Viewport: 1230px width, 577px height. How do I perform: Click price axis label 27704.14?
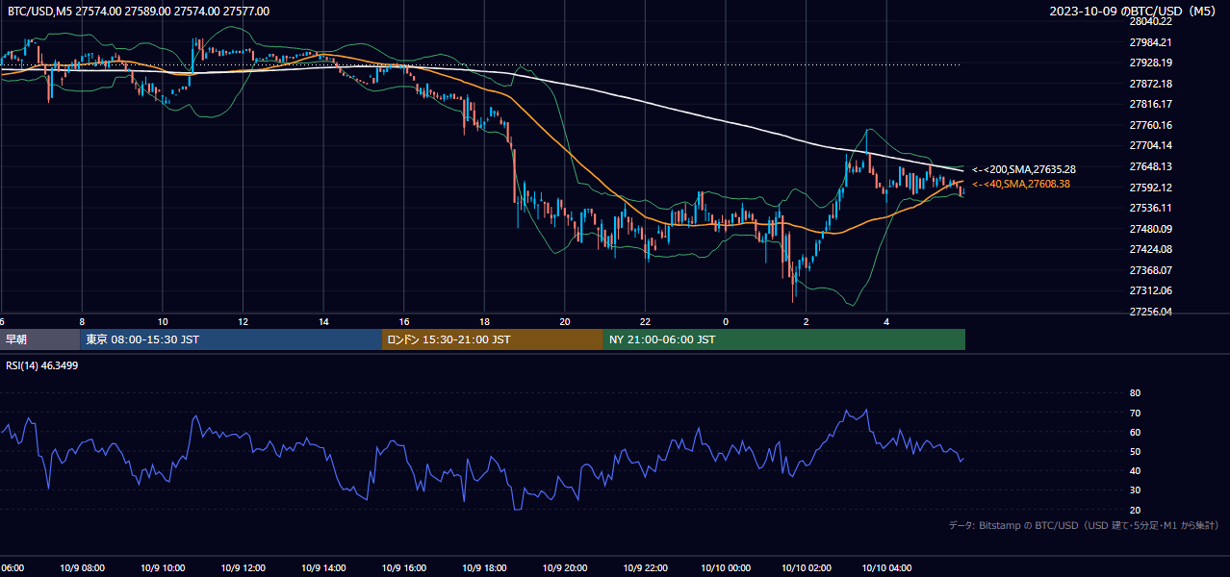[x=1150, y=145]
